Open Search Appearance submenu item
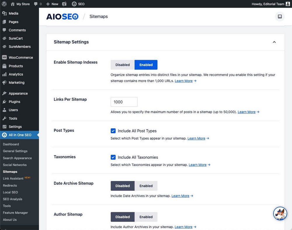 (x=17, y=158)
